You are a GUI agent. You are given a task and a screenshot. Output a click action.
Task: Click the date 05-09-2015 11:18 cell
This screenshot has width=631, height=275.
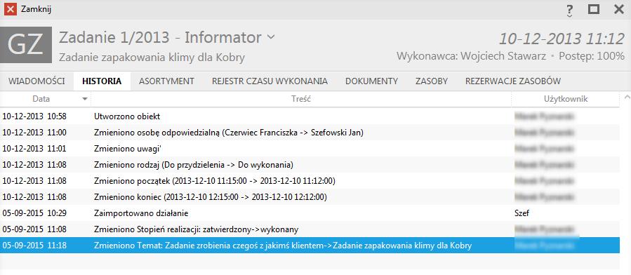pos(34,246)
